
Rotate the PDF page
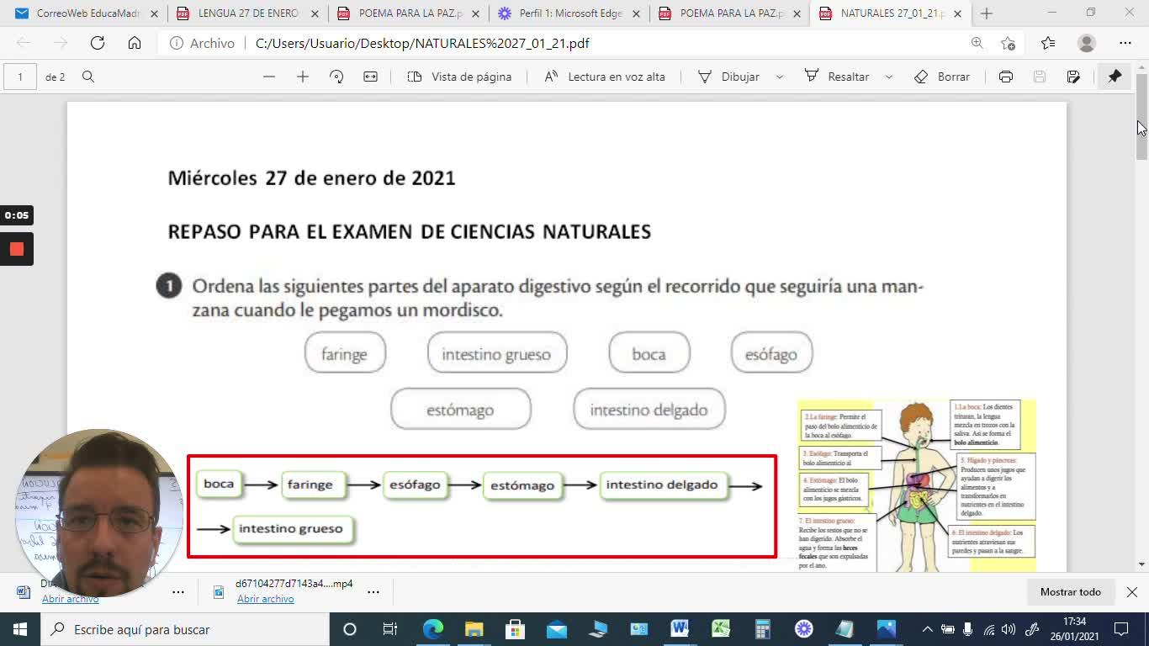pyautogui.click(x=336, y=77)
